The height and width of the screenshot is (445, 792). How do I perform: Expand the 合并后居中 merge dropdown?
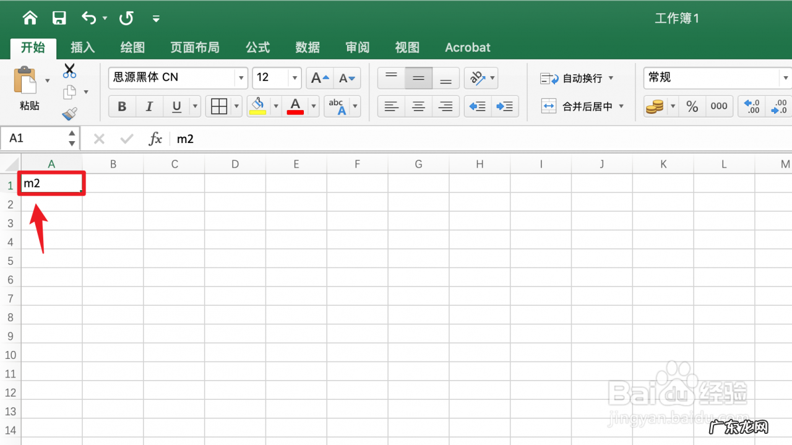pyautogui.click(x=622, y=106)
